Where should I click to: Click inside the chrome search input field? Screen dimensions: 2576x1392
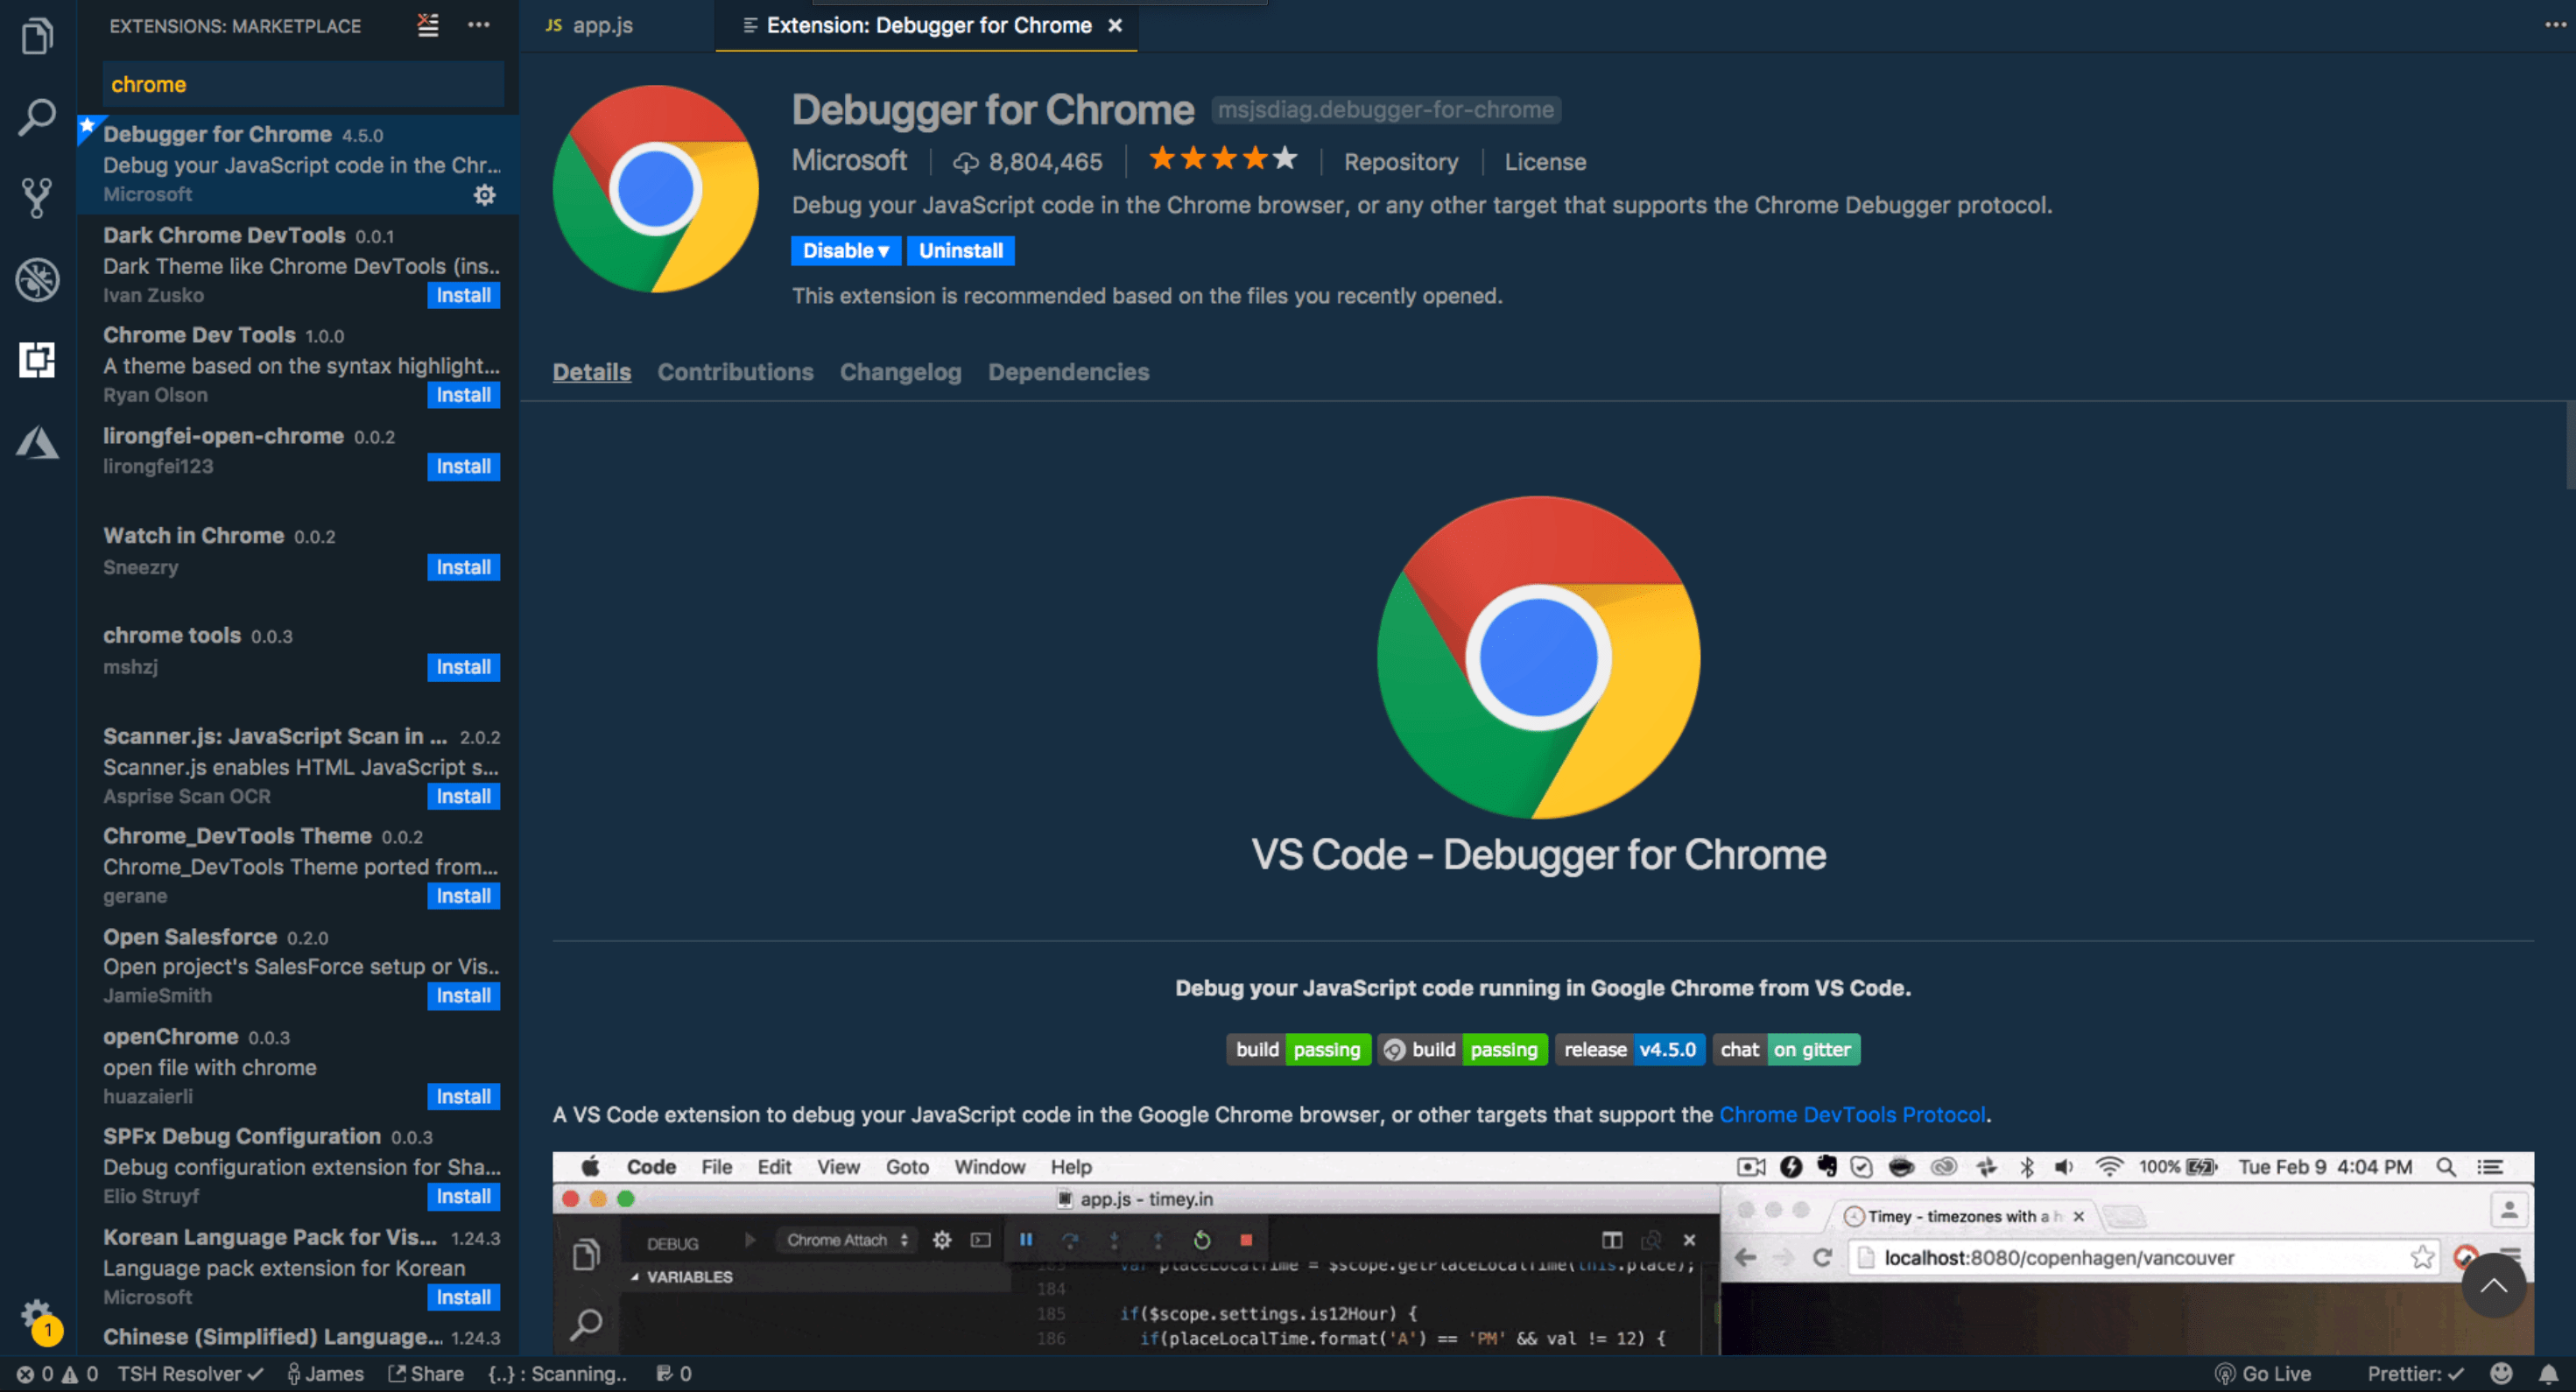click(300, 84)
